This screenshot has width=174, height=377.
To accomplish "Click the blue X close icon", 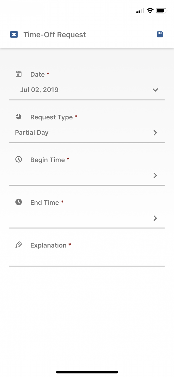I will [x=14, y=34].
